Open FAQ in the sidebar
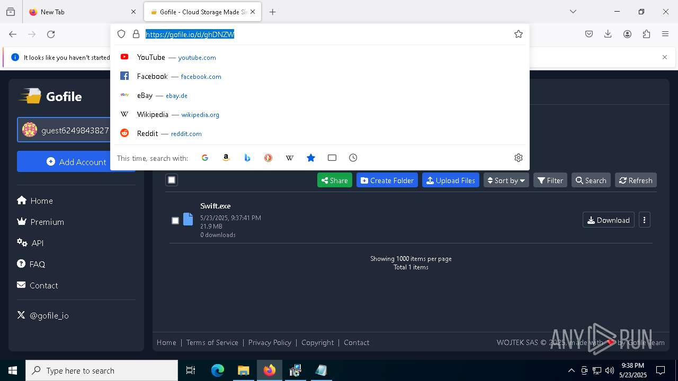The height and width of the screenshot is (381, 678). point(31,264)
